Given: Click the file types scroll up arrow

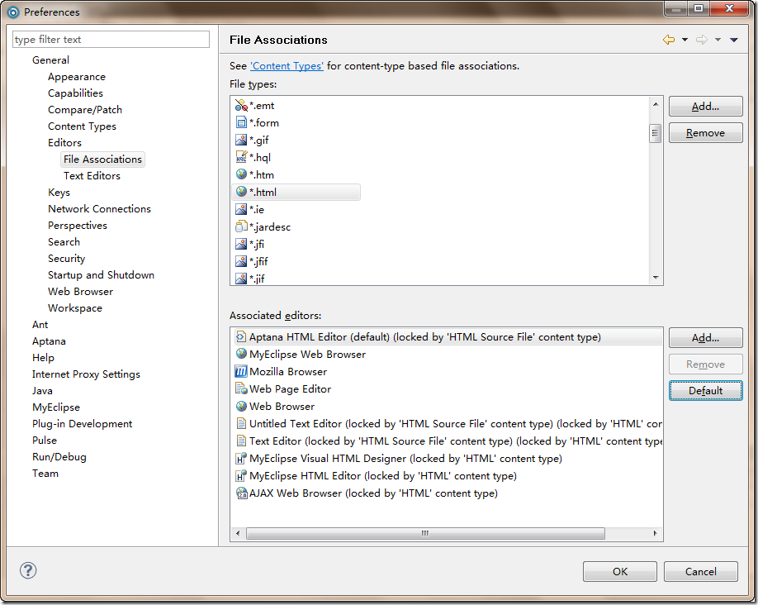Looking at the screenshot, I should pyautogui.click(x=656, y=104).
